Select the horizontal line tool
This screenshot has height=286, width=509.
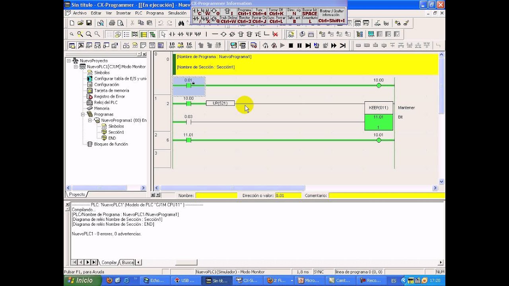tap(215, 34)
